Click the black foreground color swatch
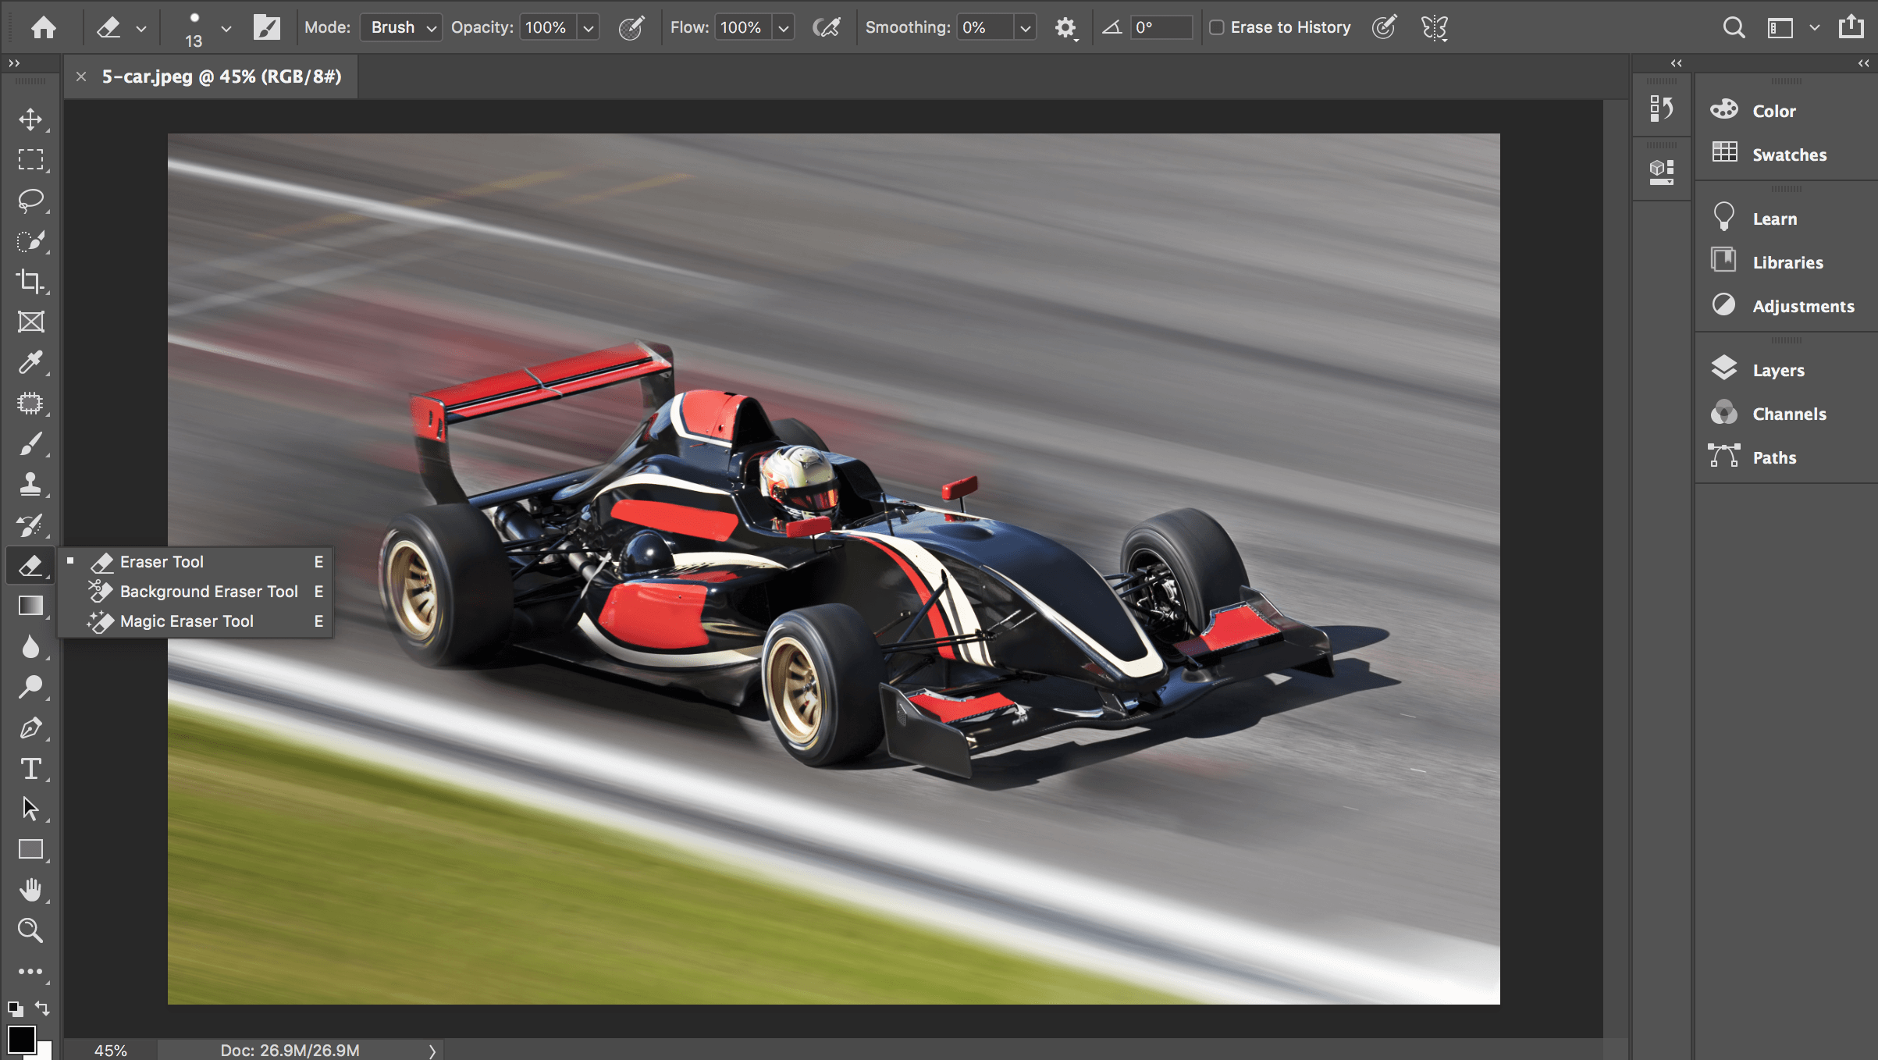 [x=21, y=1039]
